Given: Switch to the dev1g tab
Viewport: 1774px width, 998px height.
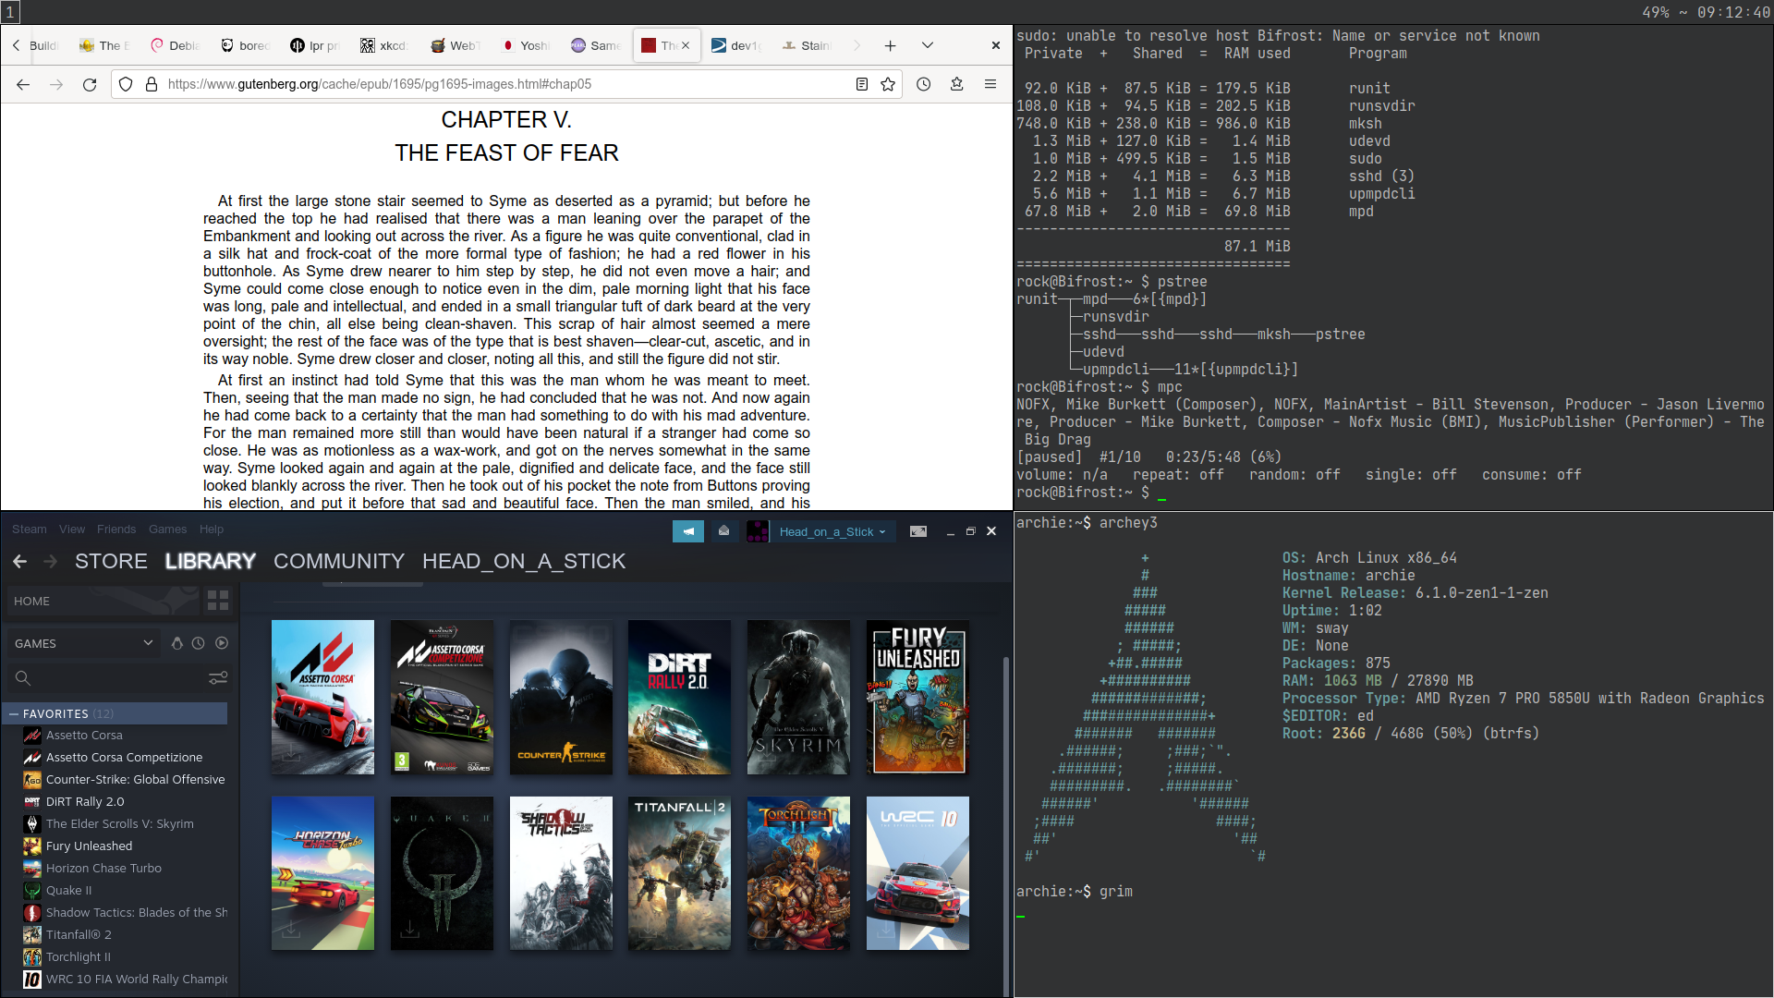Looking at the screenshot, I should [735, 45].
